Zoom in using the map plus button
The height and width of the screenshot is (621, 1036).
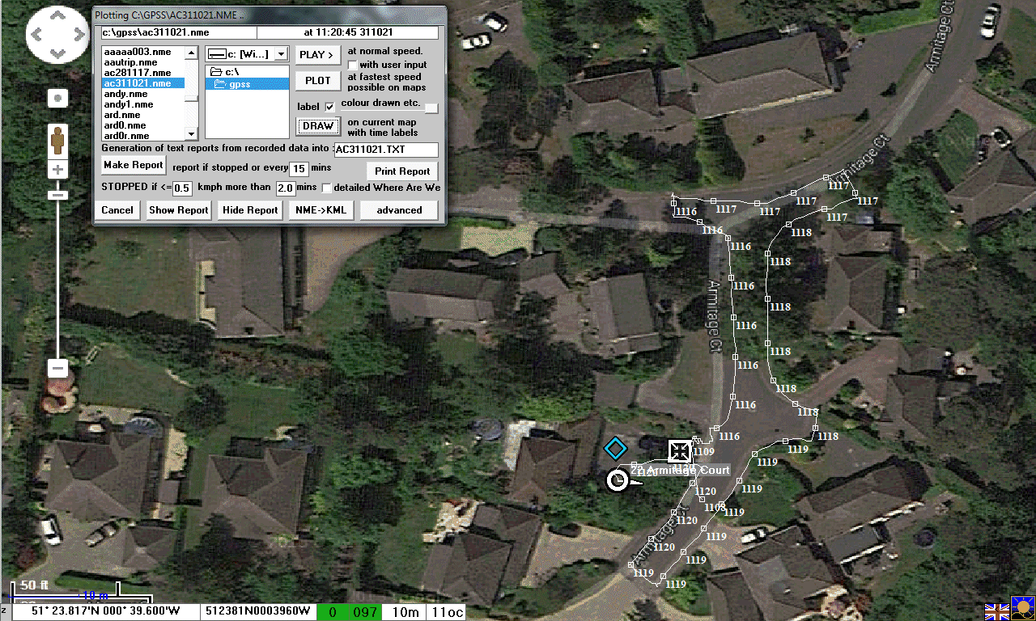click(57, 170)
